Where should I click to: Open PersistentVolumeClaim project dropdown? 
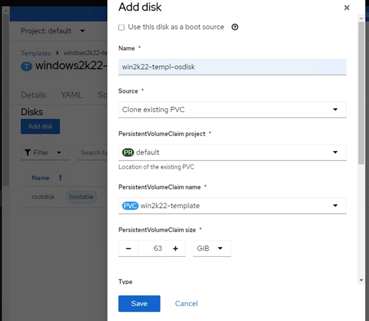[x=232, y=152]
